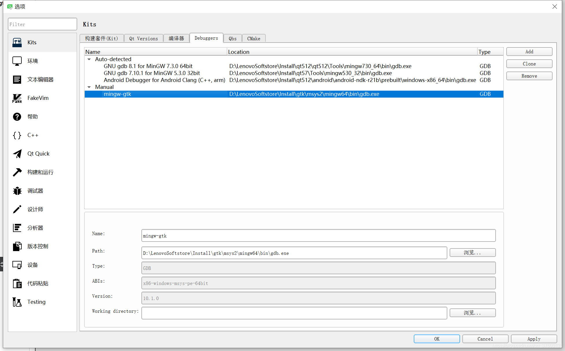Clone the selected debugger

(x=529, y=64)
